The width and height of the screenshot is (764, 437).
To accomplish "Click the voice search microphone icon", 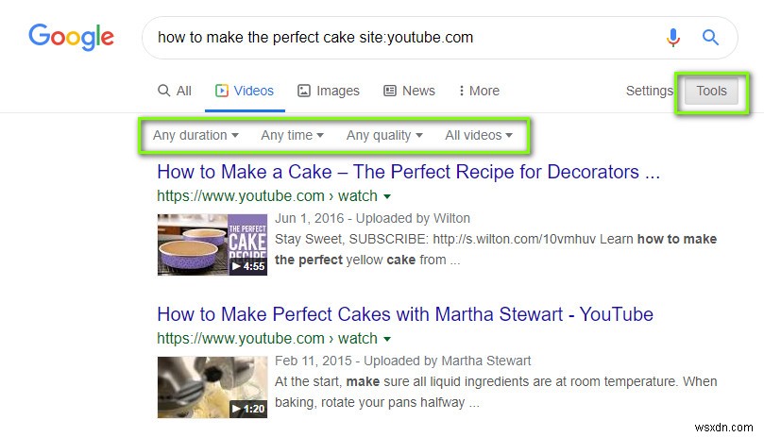I will tap(673, 38).
